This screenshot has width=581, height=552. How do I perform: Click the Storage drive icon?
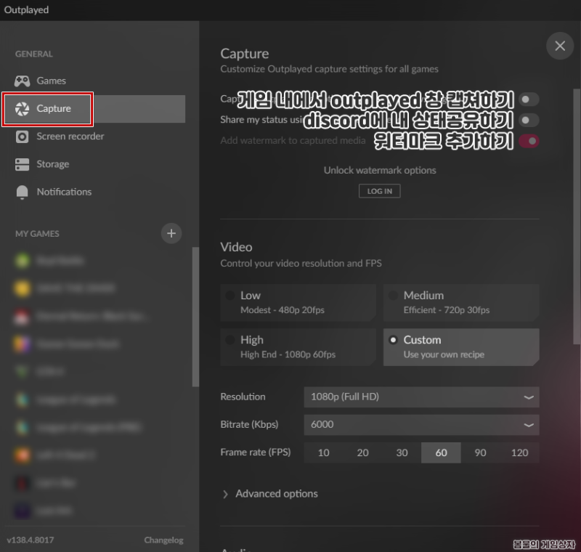[23, 164]
